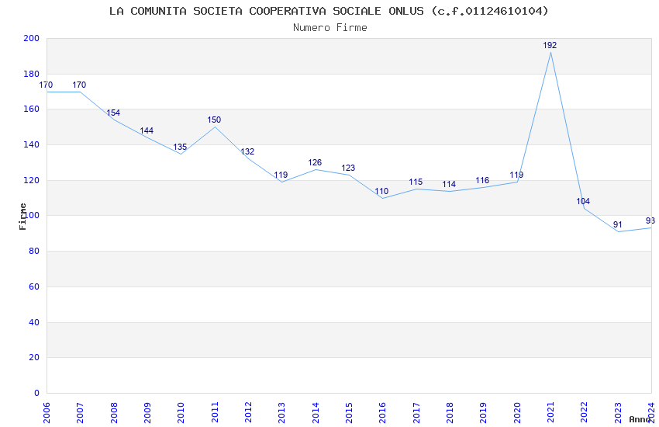Select the 123 data label for 2015
This screenshot has width=659, height=427.
pos(348,168)
